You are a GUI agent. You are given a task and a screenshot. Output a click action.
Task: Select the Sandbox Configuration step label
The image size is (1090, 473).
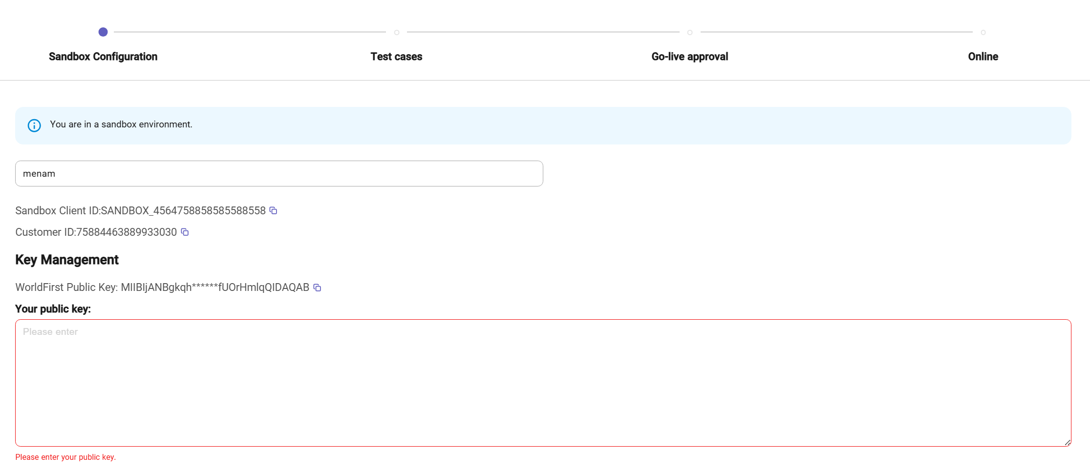pos(103,56)
